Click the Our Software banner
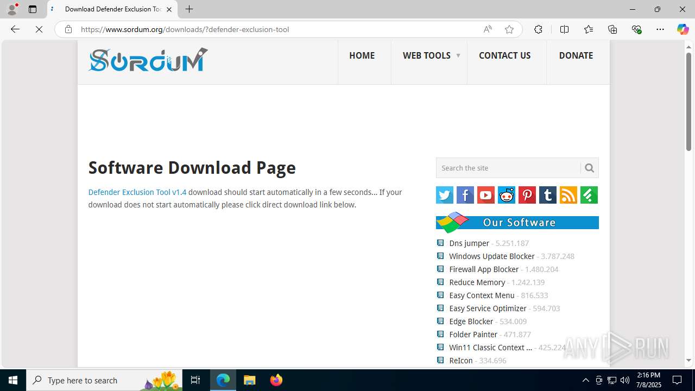This screenshot has height=391, width=695. pos(517,222)
